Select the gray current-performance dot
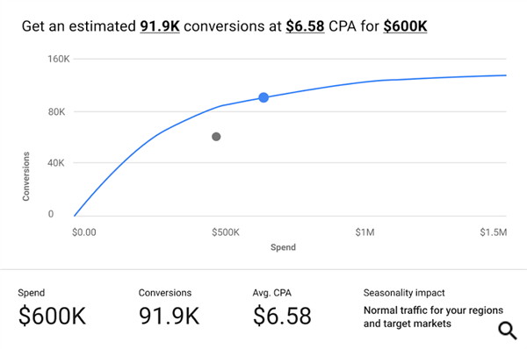Screen dimensions: 527x349 coord(216,137)
